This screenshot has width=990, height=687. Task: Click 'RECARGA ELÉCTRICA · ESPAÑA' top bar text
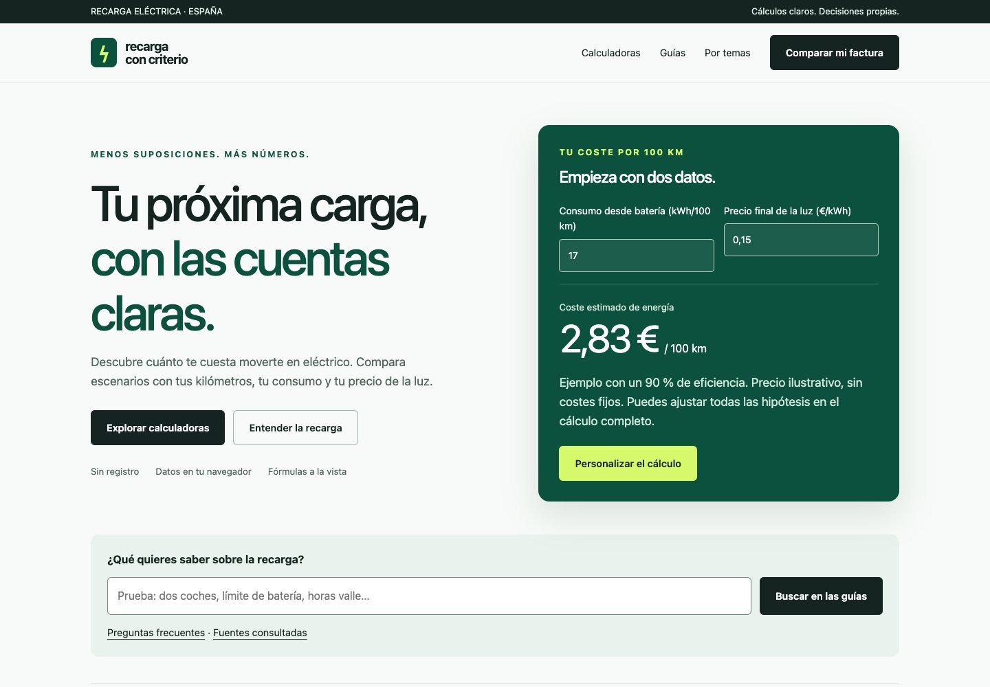[157, 12]
